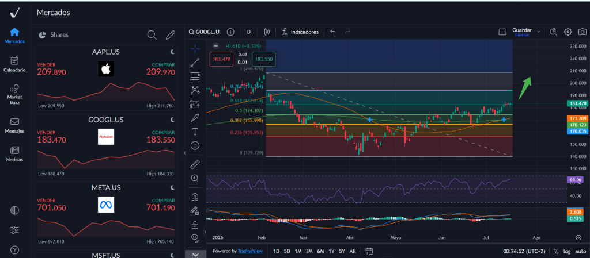Change the D chart interval
Screen dimensions: 590x258
(249, 32)
